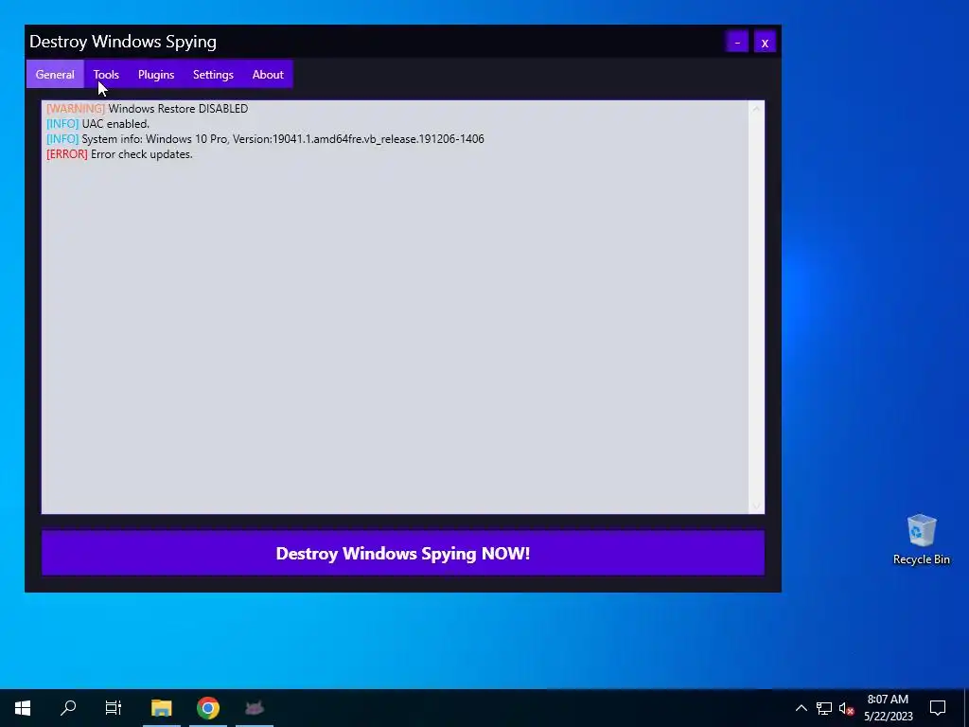Click the log scrollbar up arrow
969x727 pixels.
coord(756,109)
